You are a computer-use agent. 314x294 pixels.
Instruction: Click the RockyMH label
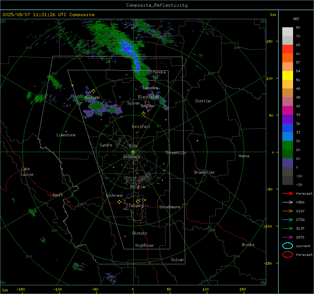[92, 98]
